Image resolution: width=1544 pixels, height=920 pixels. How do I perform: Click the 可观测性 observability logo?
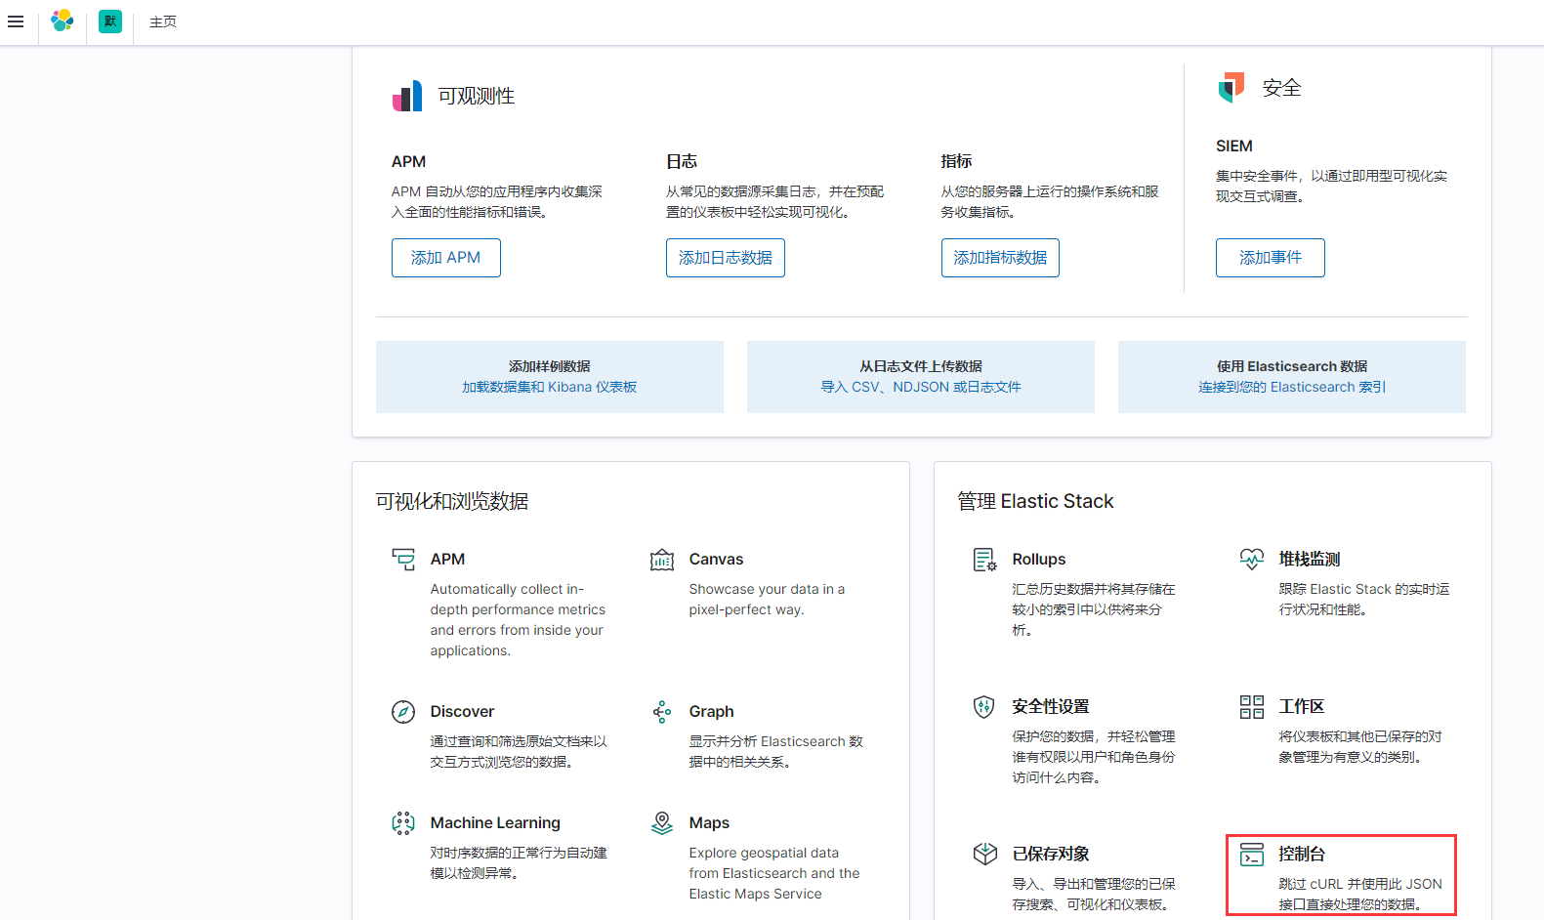(407, 96)
